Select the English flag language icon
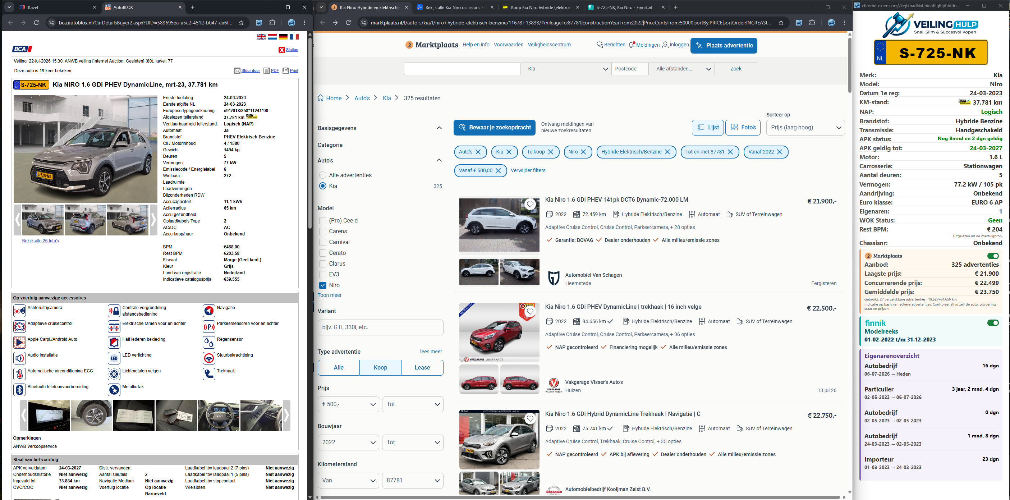This screenshot has height=500, width=1010. point(261,36)
